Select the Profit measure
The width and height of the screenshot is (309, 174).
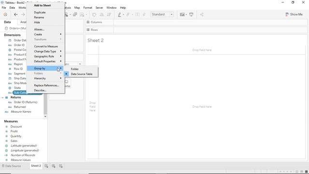pyautogui.click(x=14, y=131)
